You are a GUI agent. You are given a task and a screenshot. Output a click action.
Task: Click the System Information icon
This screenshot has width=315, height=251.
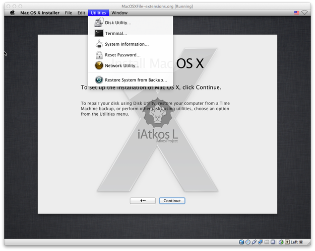coord(99,44)
